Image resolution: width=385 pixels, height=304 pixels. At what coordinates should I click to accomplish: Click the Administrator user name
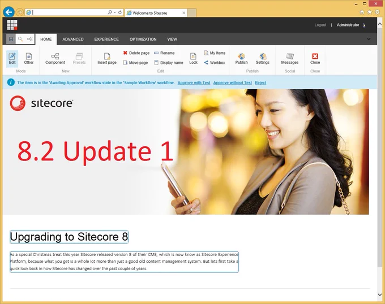tap(348, 25)
